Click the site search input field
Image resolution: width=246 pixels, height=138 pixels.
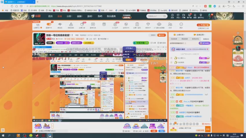coord(155,16)
